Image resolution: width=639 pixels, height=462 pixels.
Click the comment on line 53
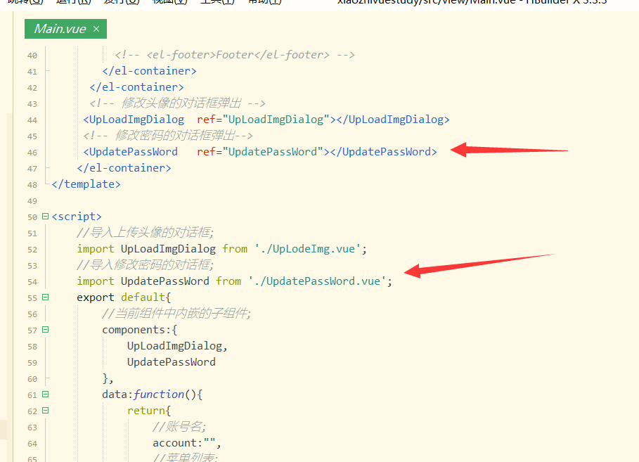(145, 265)
